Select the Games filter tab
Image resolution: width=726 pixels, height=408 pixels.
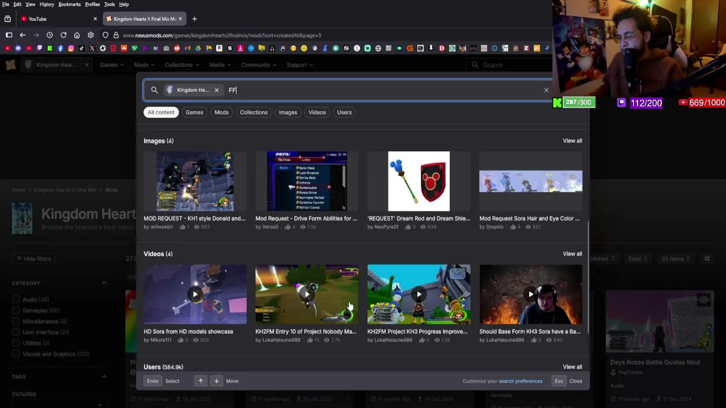[x=194, y=112]
